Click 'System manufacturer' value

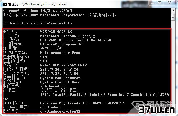pyautogui.click(x=60, y=78)
